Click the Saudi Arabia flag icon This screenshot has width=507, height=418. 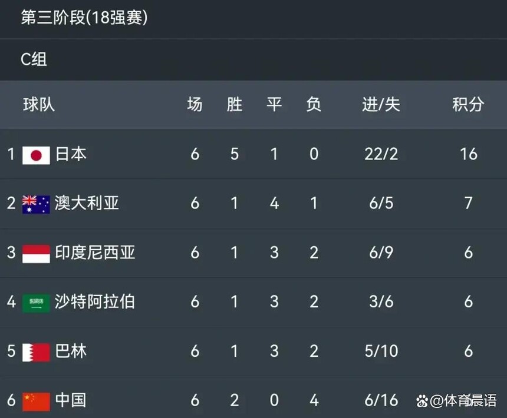(x=36, y=303)
